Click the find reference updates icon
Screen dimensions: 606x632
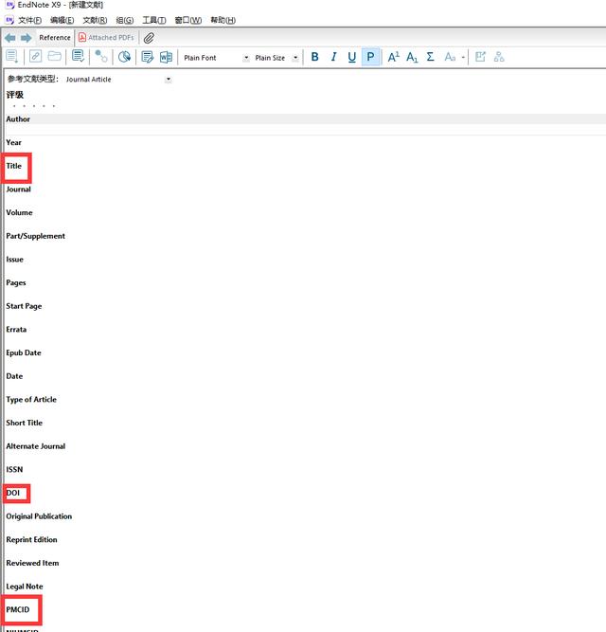100,57
